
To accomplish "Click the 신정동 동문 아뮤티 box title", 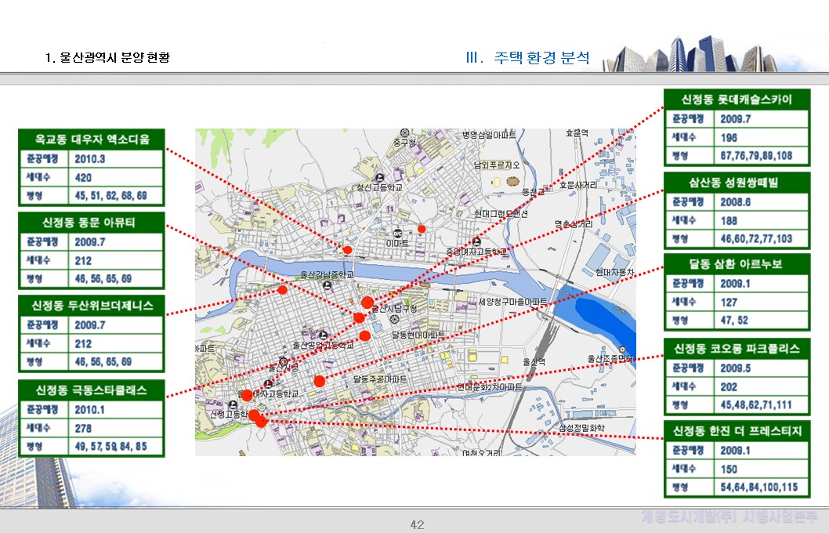I will (x=92, y=223).
